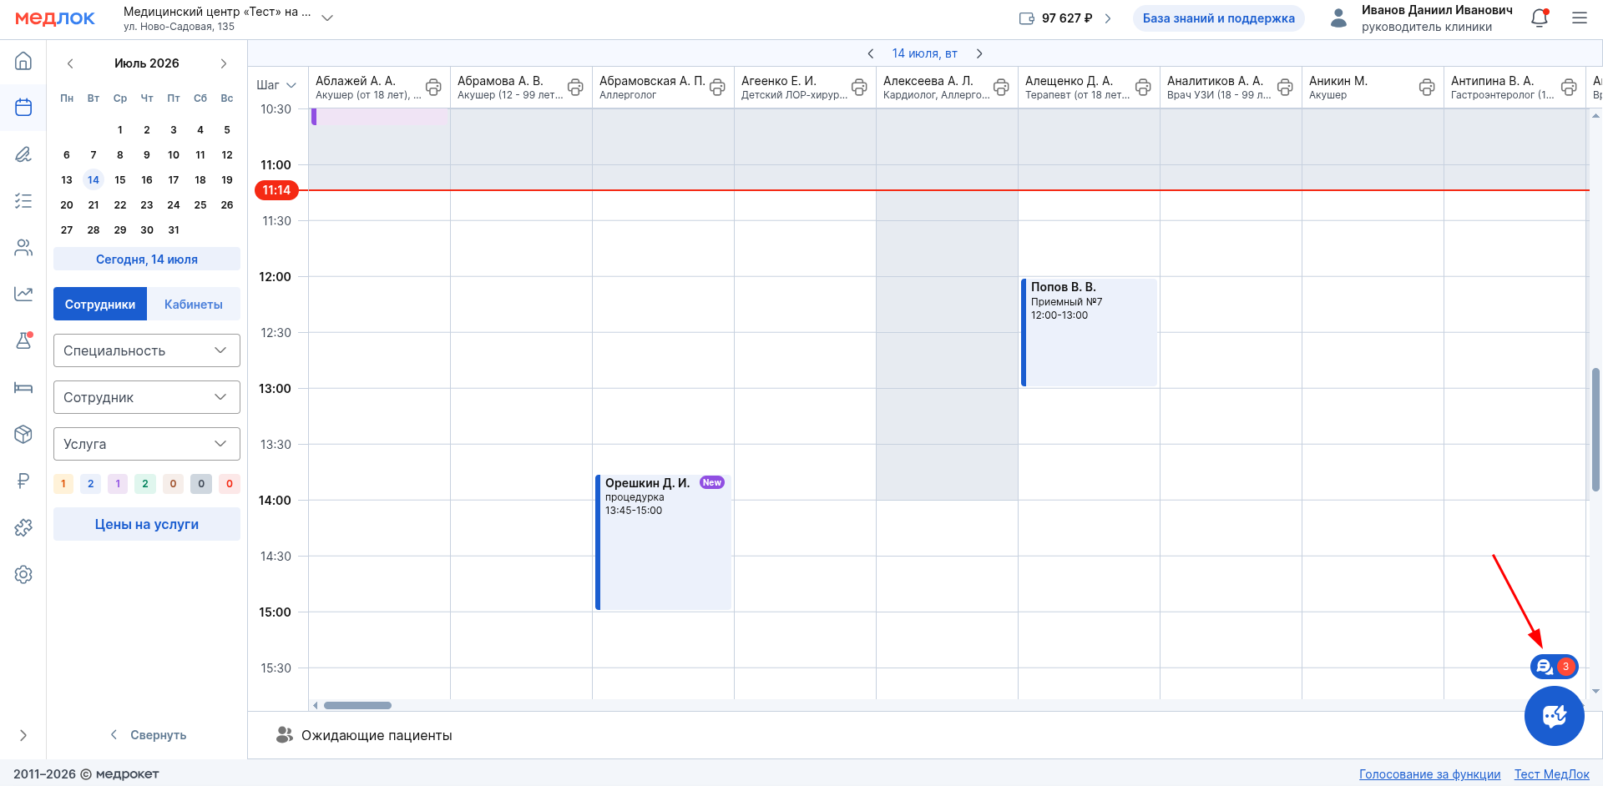Open Попов В. В. appointment
1603x786 pixels.
click(1089, 332)
